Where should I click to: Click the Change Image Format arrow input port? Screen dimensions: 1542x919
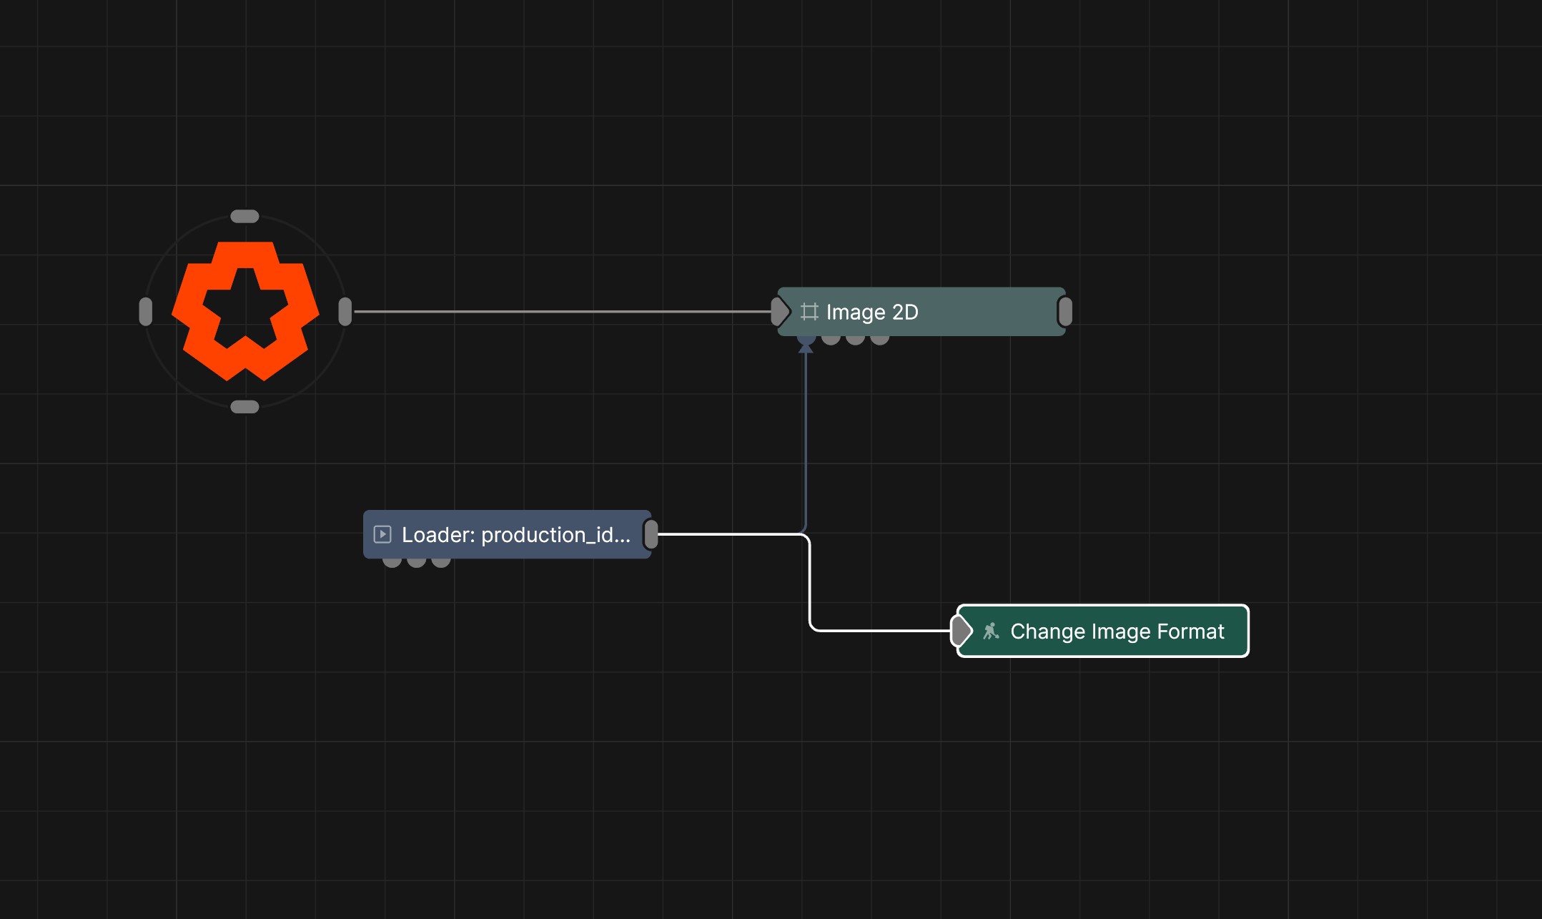(962, 631)
